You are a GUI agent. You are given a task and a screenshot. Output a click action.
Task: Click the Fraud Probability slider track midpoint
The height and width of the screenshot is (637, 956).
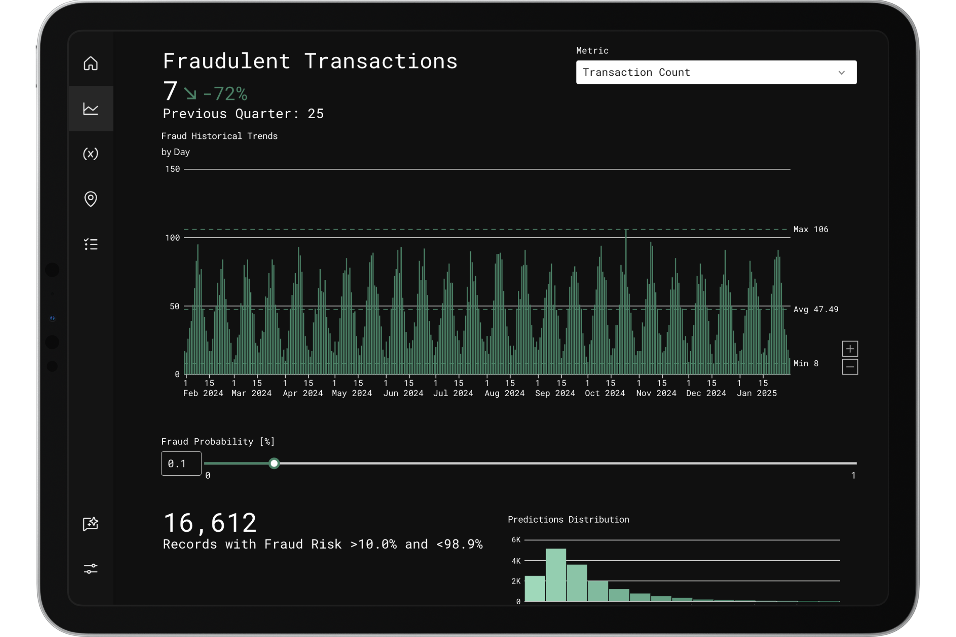click(530, 463)
